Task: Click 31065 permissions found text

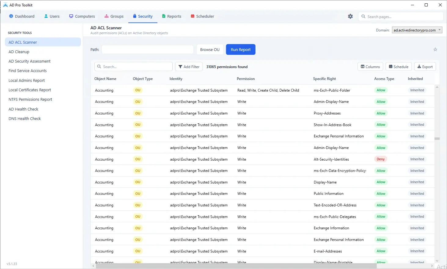Action: (227, 67)
